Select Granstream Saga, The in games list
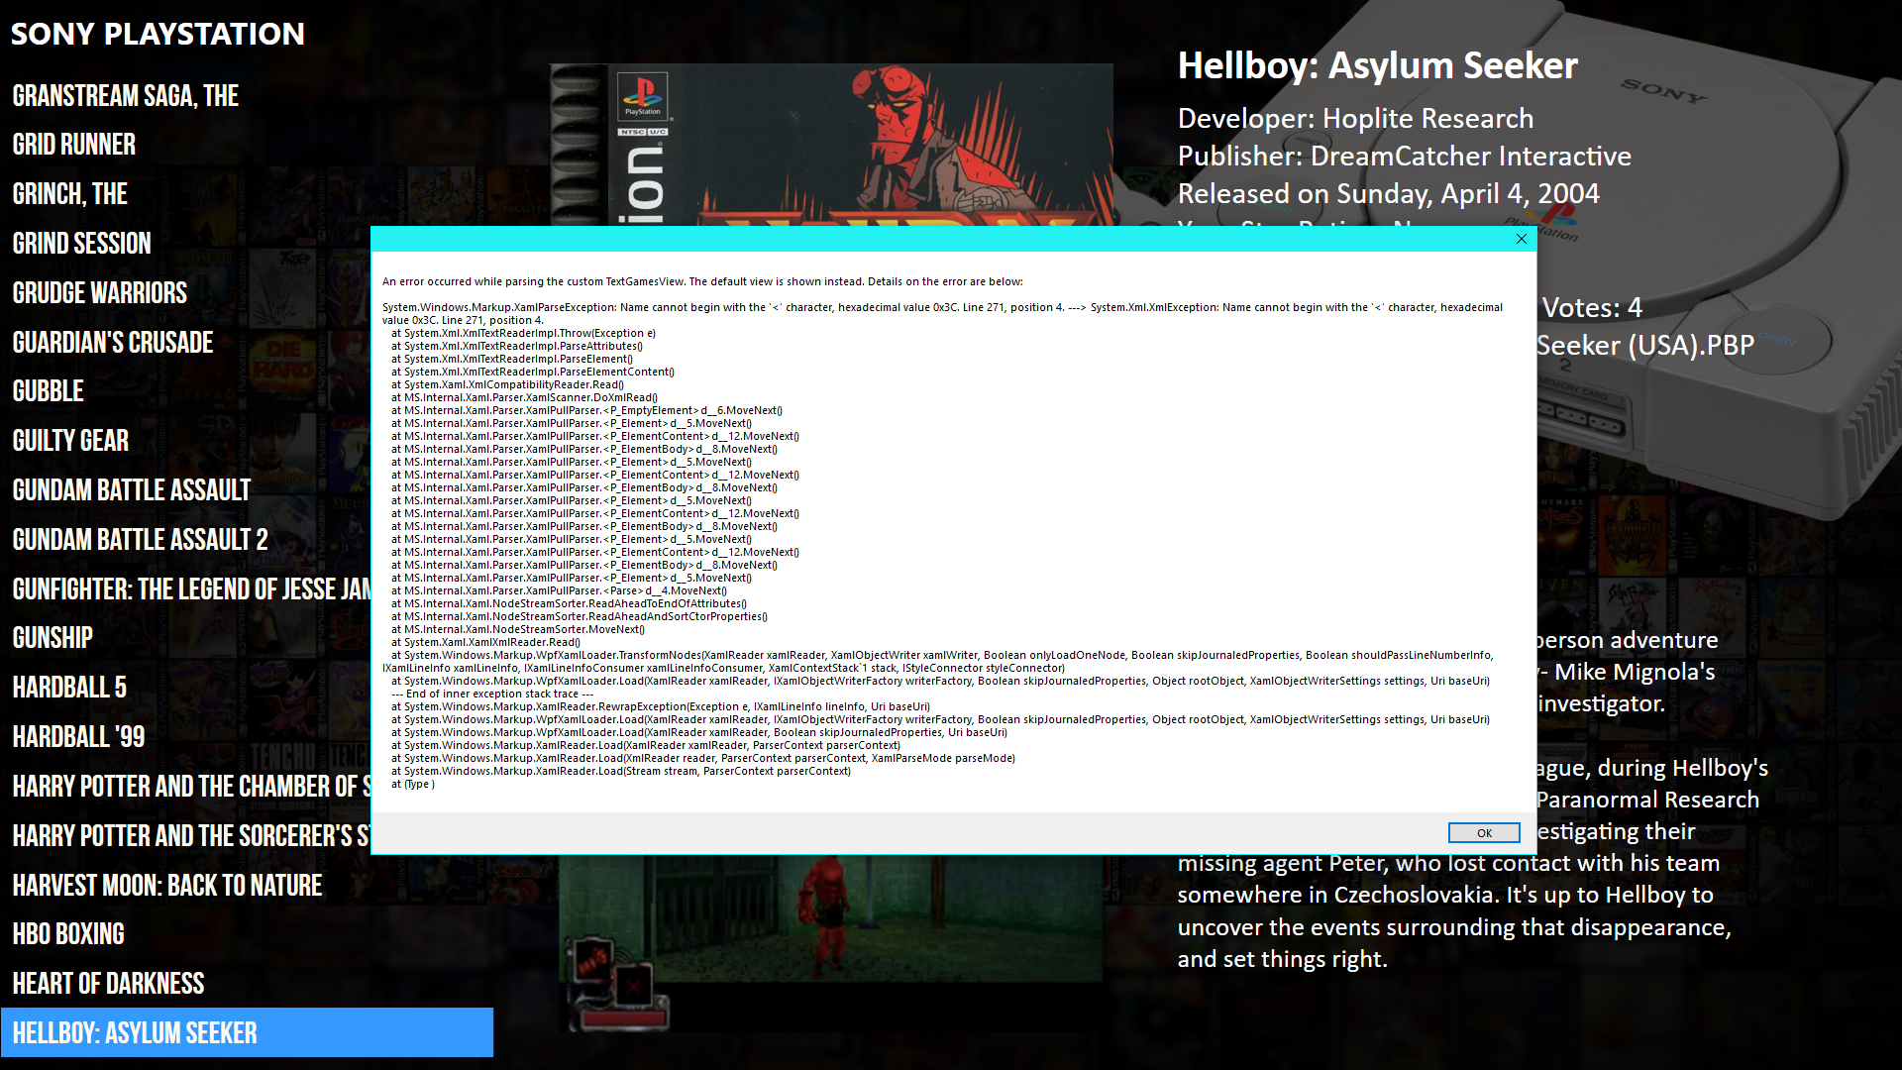1902x1070 pixels. pos(126,96)
